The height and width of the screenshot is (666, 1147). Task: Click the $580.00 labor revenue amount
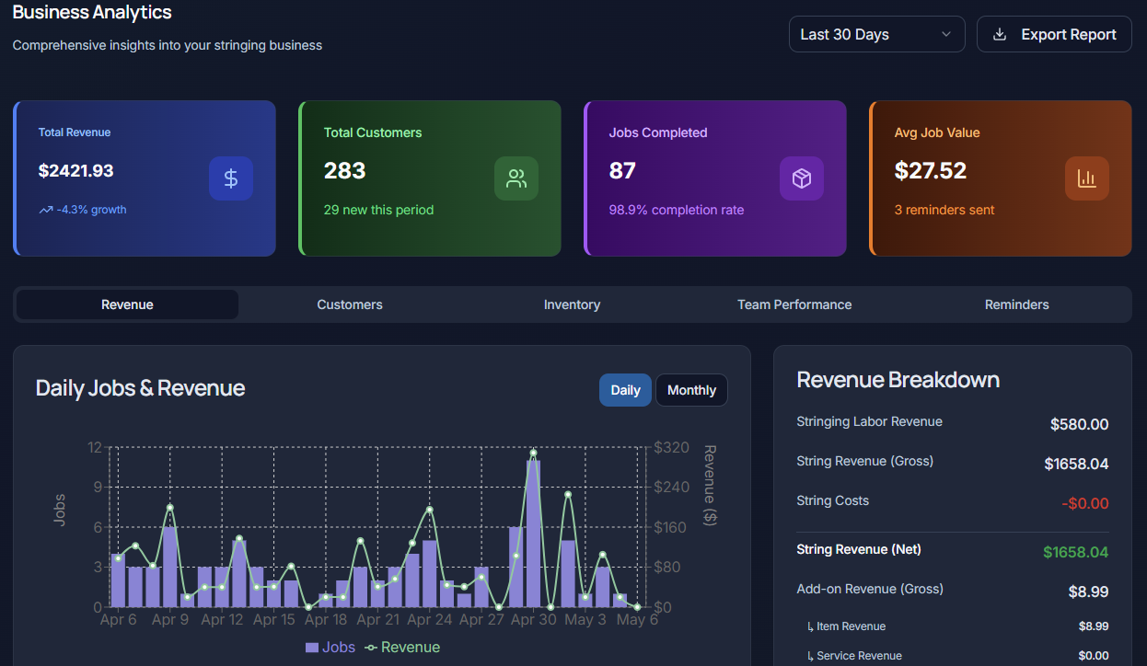tap(1079, 424)
